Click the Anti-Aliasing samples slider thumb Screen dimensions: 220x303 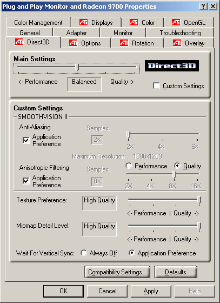(128, 135)
